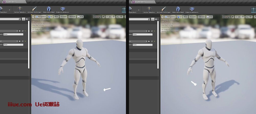The width and height of the screenshot is (256, 114).
Task: Click the skeletal mesh mode icon at the right toolbar's far end
Action: pyautogui.click(x=252, y=10)
